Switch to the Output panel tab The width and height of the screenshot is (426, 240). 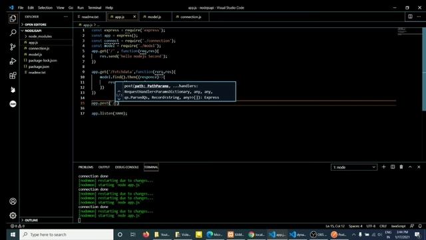click(x=104, y=167)
